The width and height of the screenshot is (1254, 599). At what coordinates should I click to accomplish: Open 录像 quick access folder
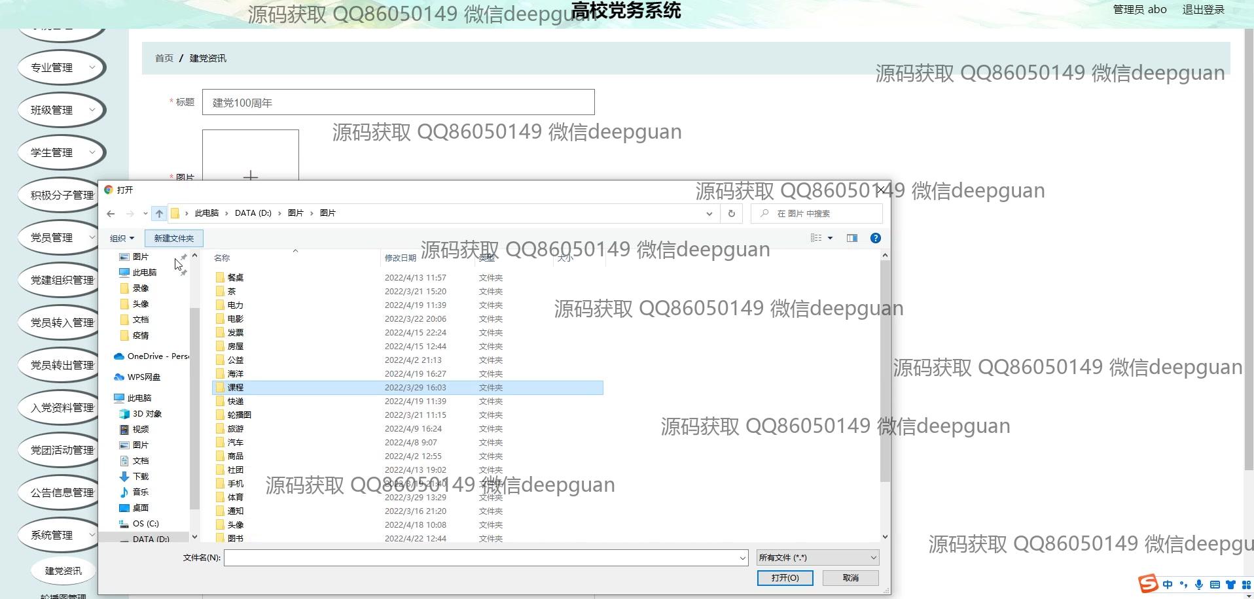pos(135,288)
